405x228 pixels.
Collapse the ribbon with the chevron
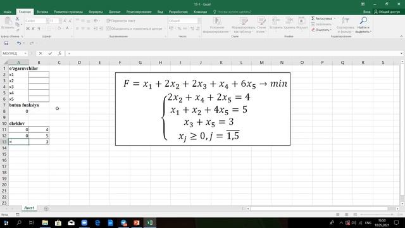pos(401,37)
